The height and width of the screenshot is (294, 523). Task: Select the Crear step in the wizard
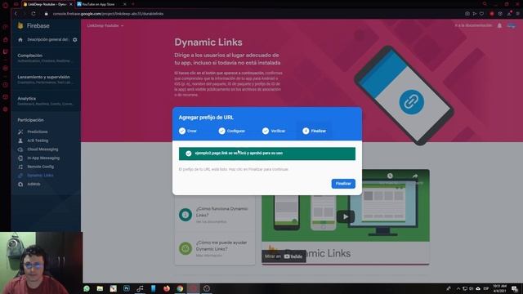click(188, 131)
